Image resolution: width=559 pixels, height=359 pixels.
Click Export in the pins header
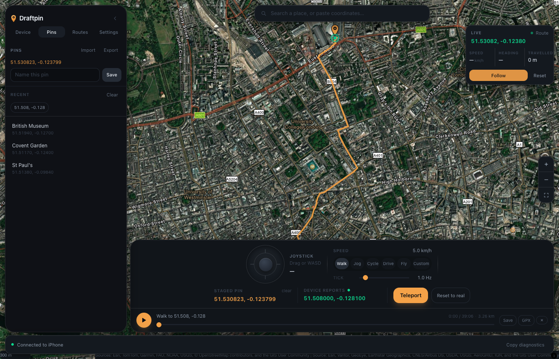coord(111,50)
